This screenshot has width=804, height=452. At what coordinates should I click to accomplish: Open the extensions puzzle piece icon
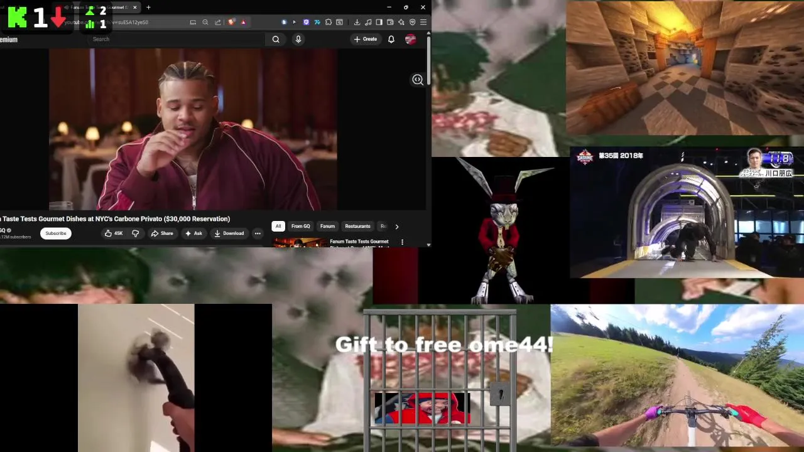[x=328, y=22]
